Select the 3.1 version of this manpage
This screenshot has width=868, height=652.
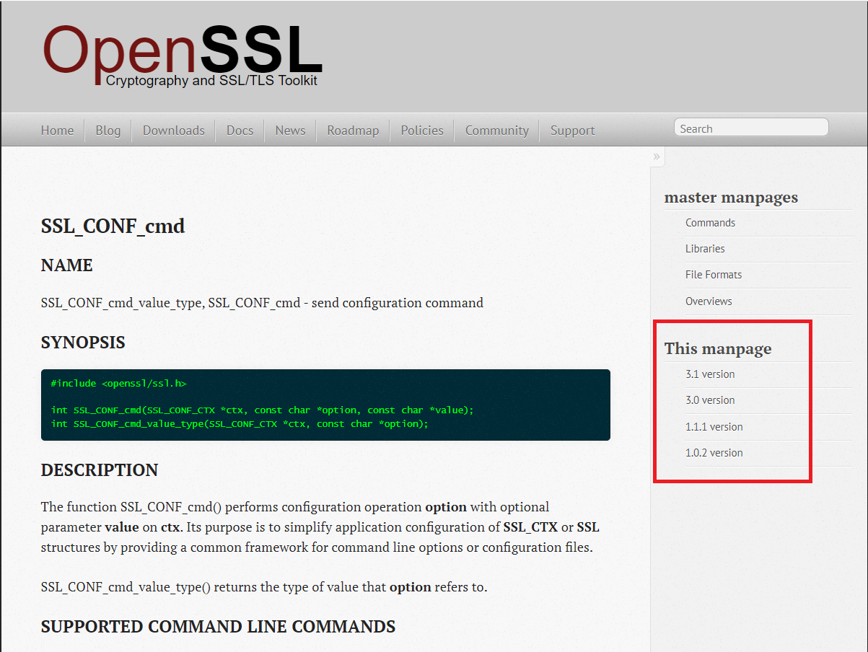click(710, 374)
